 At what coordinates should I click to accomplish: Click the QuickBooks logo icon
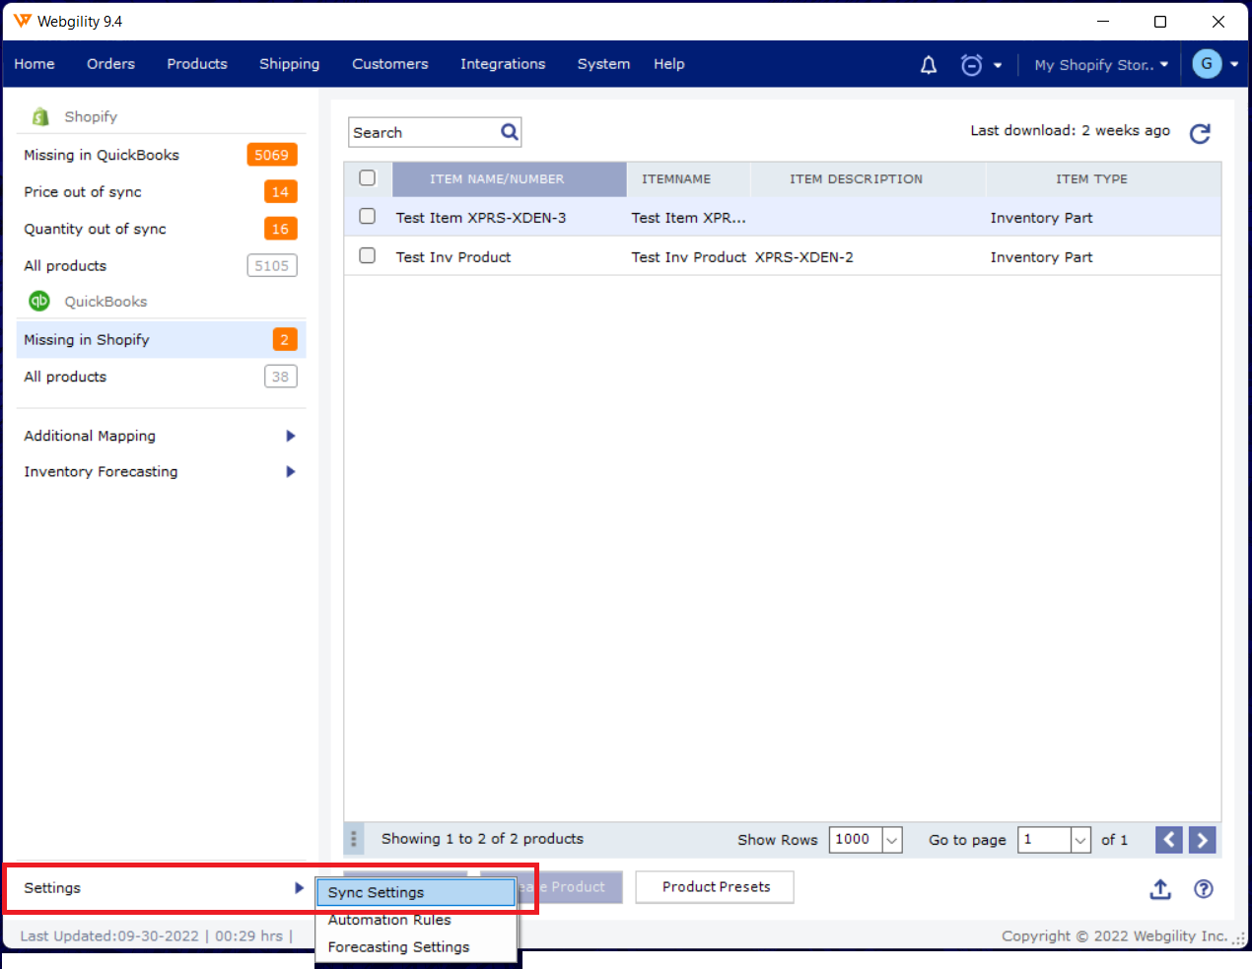[x=39, y=301]
